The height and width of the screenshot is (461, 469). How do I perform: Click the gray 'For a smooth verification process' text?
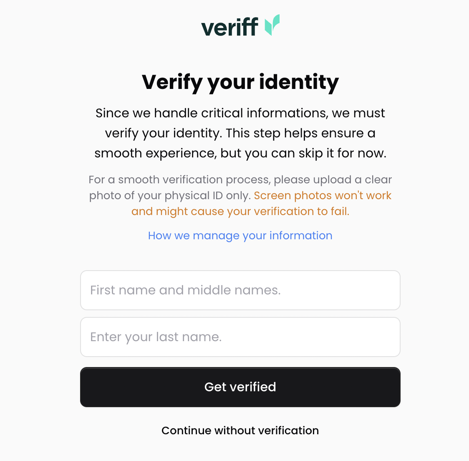click(240, 180)
